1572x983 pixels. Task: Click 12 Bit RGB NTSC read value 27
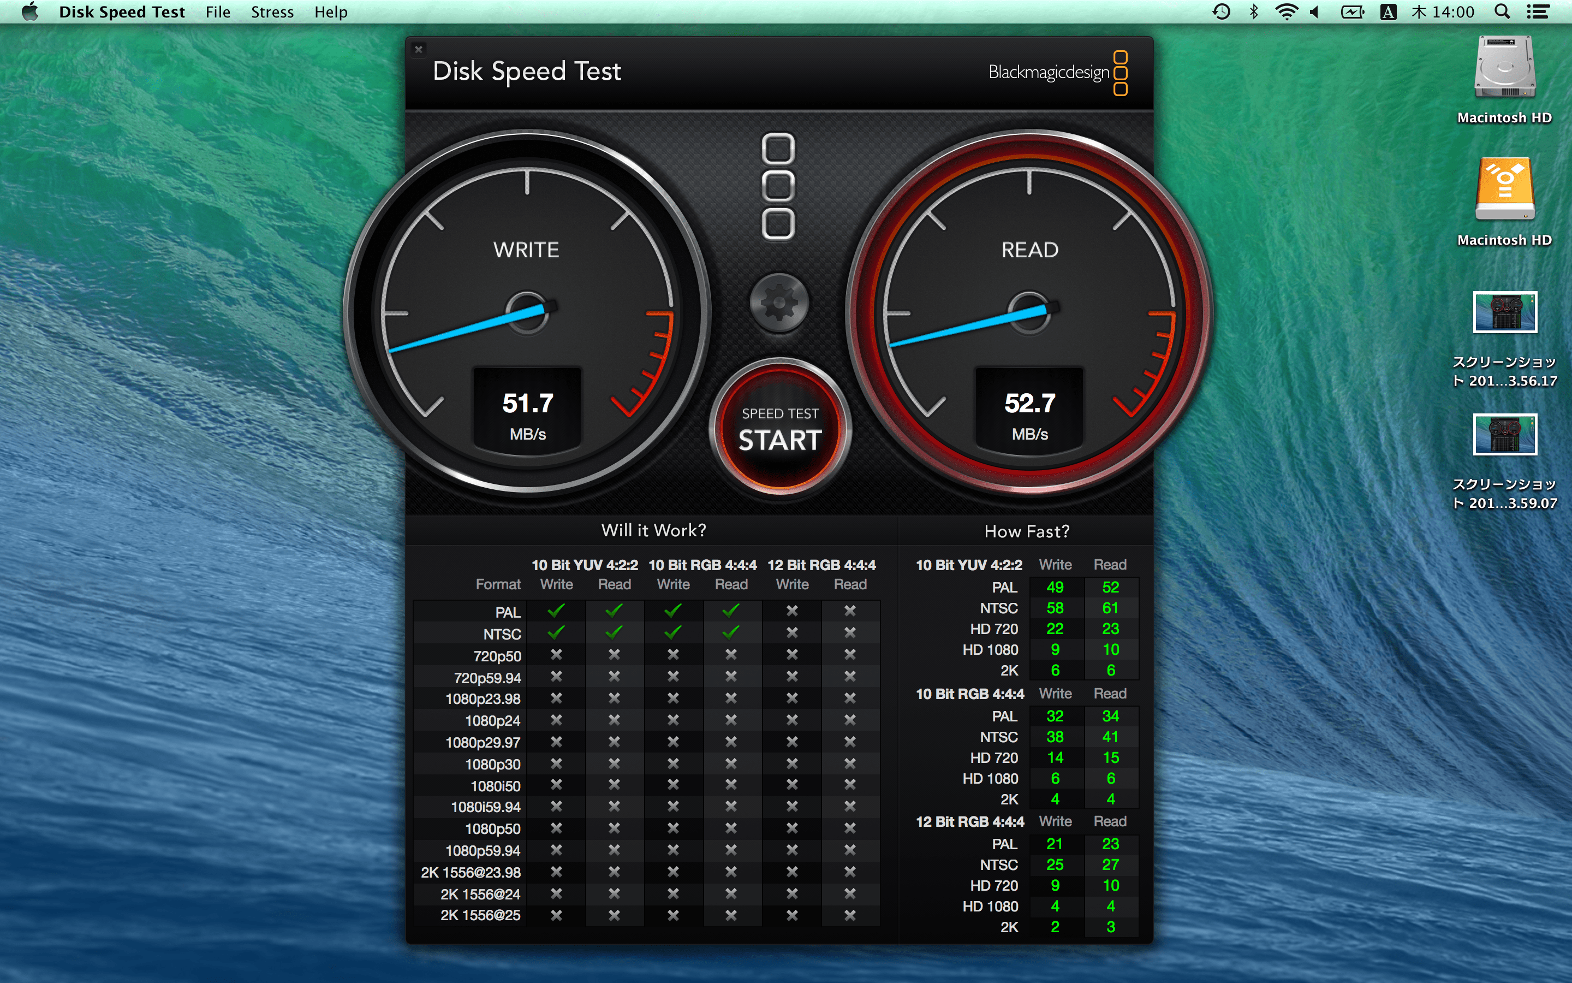[x=1110, y=864]
